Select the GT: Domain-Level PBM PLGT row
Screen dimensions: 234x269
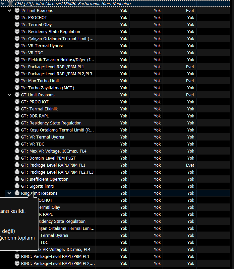click(x=48, y=158)
